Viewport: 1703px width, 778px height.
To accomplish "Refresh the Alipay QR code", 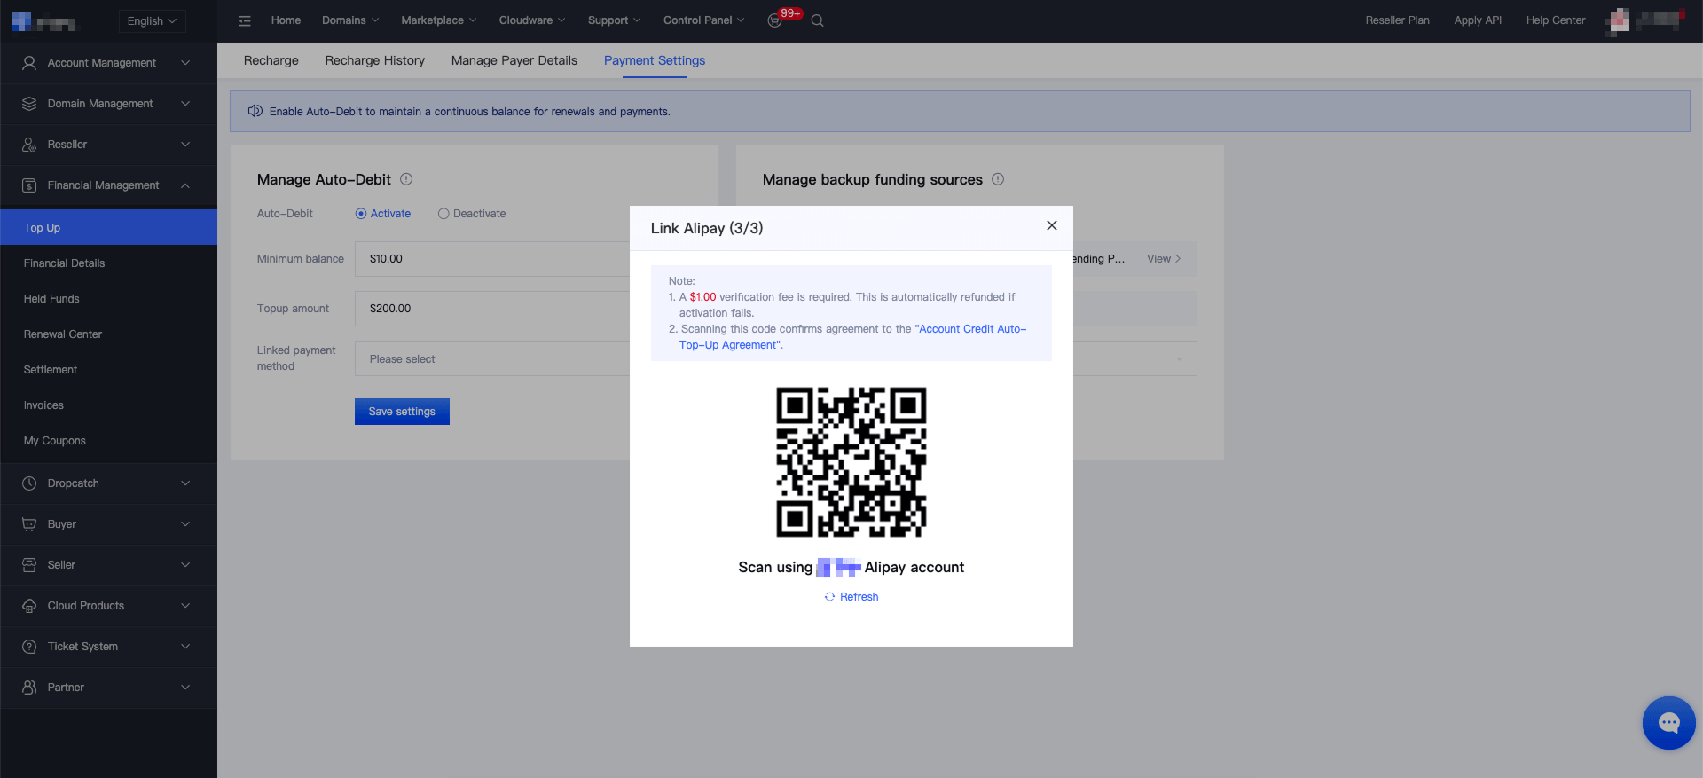I will (x=851, y=597).
